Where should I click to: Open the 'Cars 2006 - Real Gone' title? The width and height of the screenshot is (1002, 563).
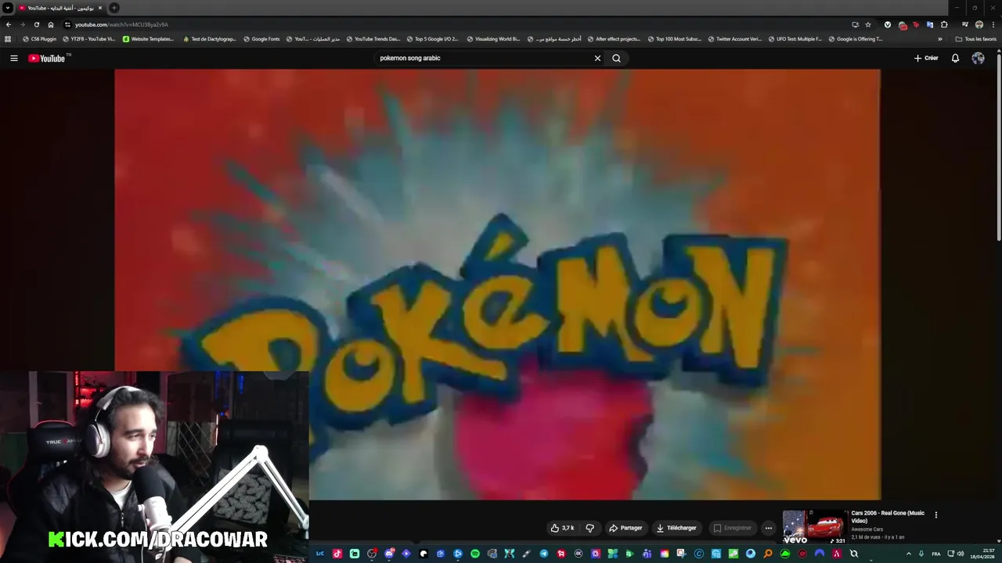(888, 517)
